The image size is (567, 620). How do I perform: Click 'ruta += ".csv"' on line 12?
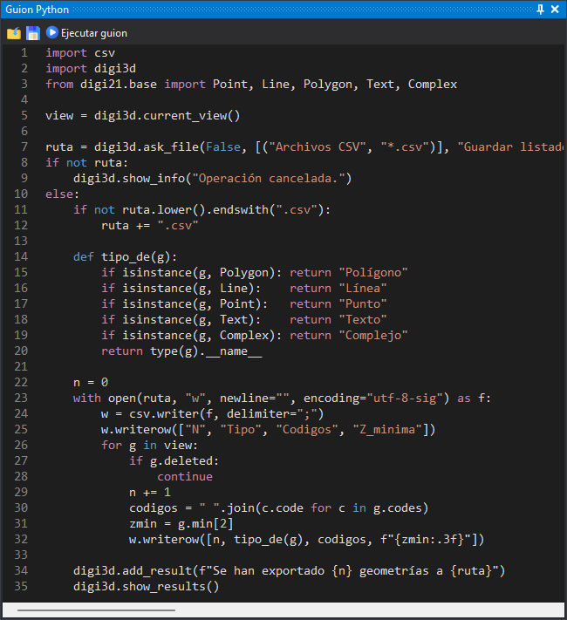(x=149, y=225)
